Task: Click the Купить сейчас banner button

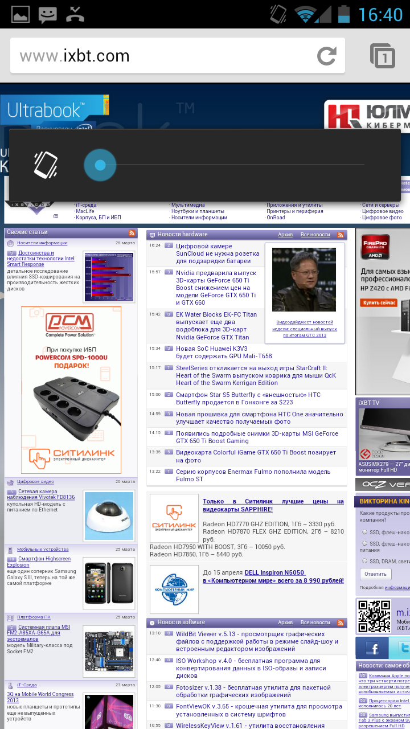Action: click(379, 302)
